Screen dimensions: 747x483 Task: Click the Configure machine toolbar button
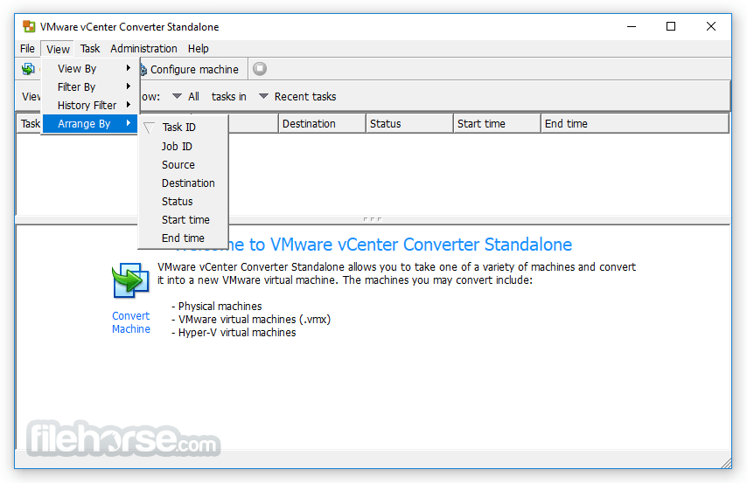point(191,70)
